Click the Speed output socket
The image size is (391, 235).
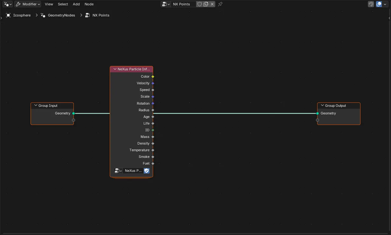pos(153,90)
